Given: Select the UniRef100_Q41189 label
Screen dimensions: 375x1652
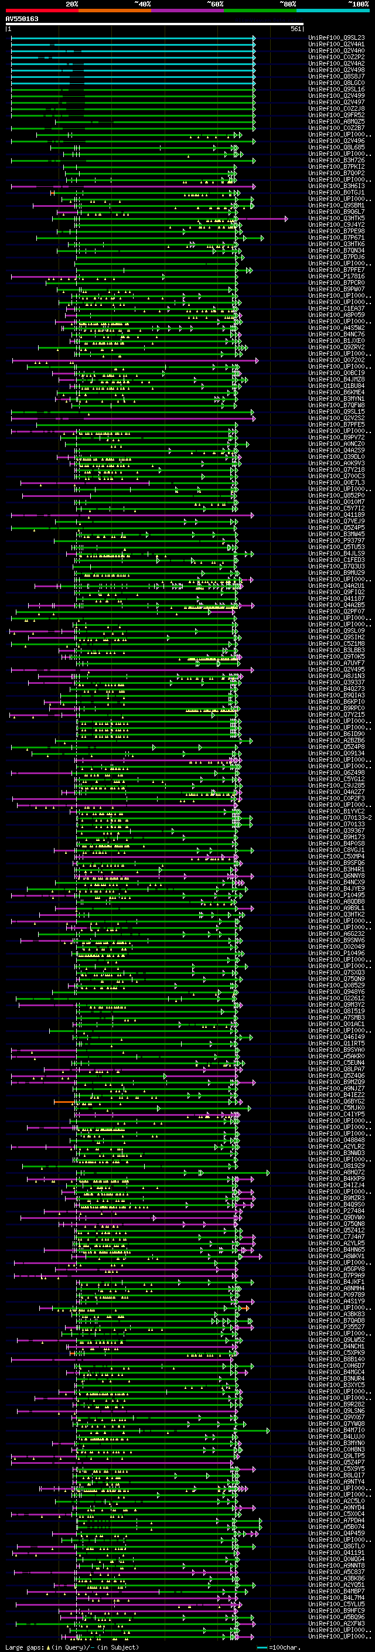Looking at the screenshot, I should pyautogui.click(x=336, y=515).
